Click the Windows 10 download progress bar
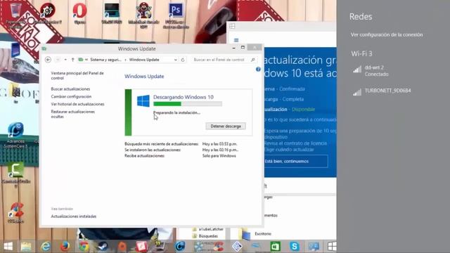450x253 pixels. click(x=188, y=104)
